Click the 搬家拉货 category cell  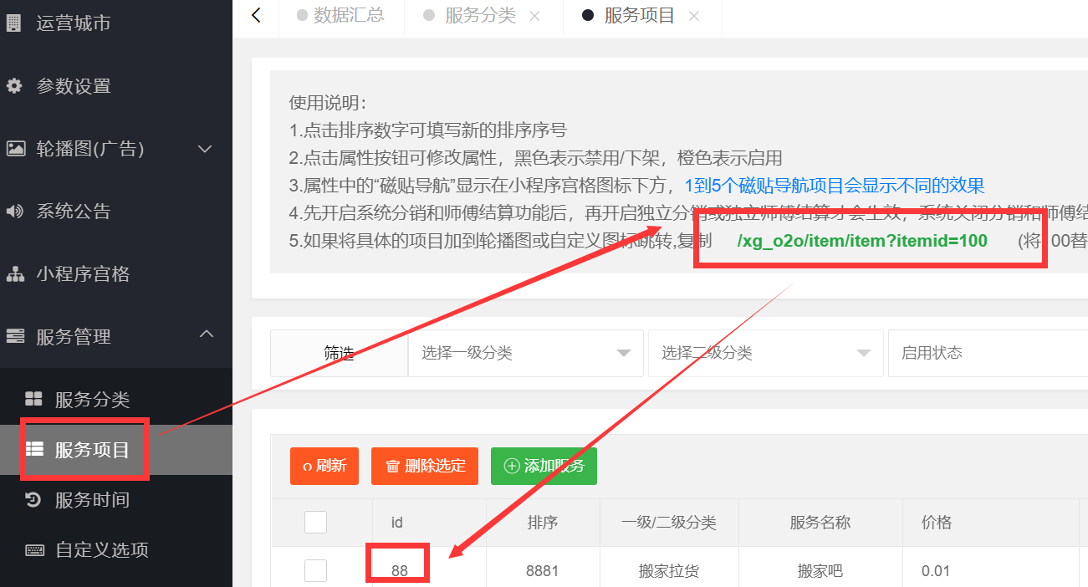coord(669,571)
